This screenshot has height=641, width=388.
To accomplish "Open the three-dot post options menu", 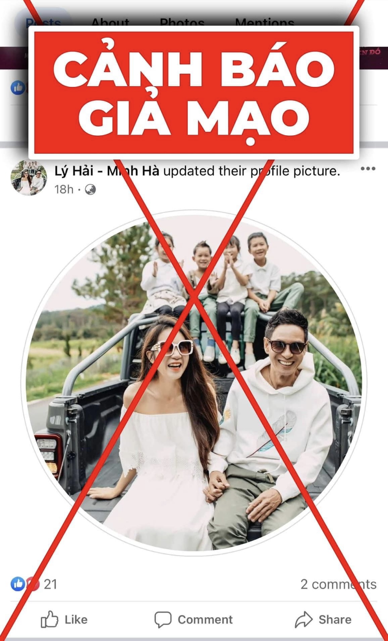I will click(368, 168).
